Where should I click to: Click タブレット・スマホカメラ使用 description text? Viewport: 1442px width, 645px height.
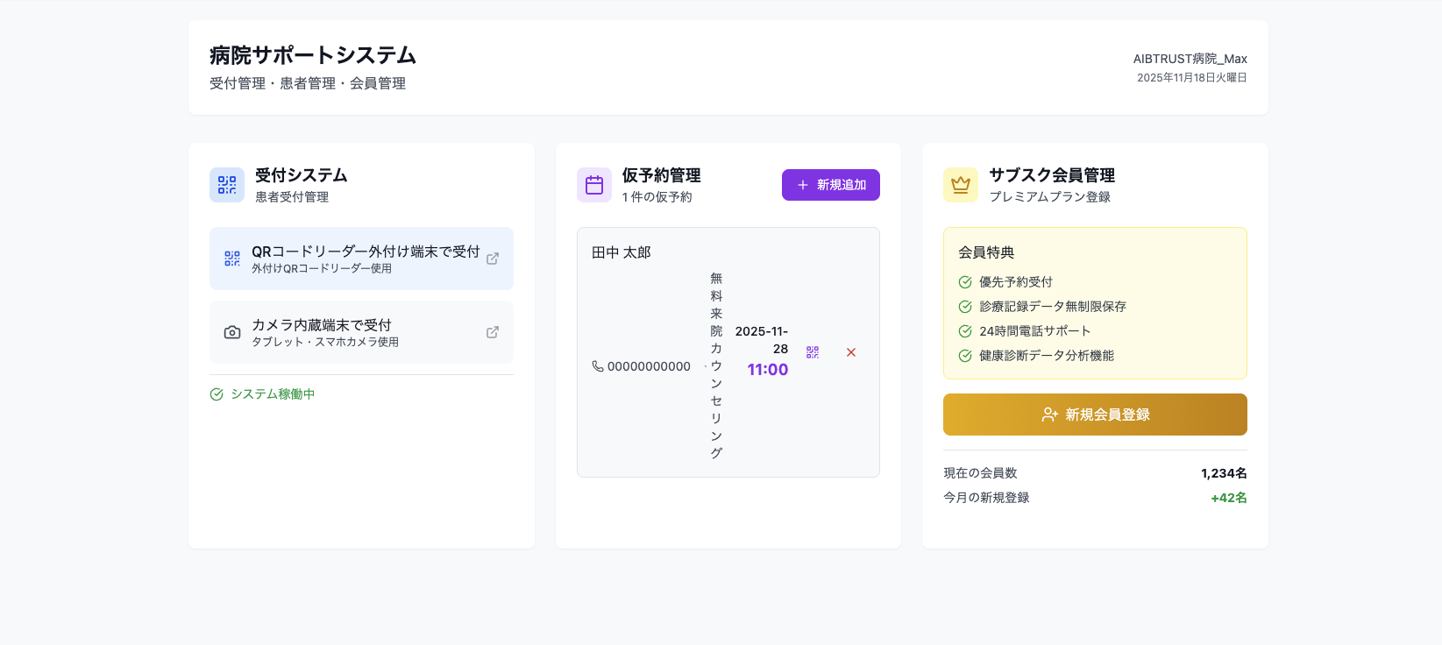(325, 343)
